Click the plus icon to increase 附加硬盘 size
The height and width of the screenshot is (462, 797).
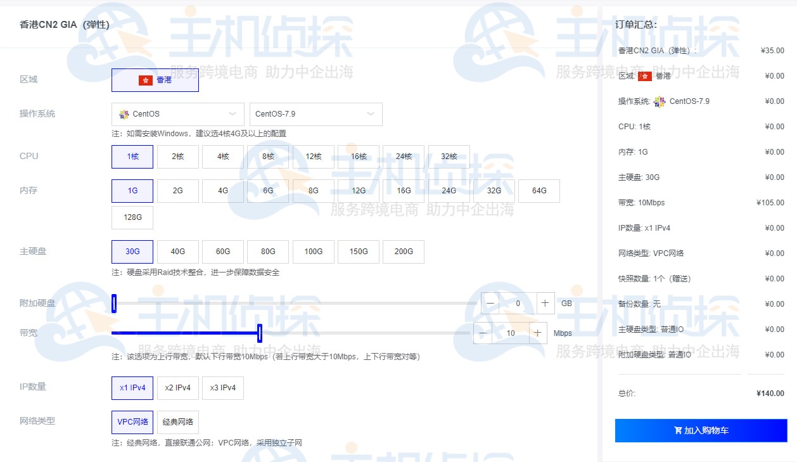click(545, 303)
